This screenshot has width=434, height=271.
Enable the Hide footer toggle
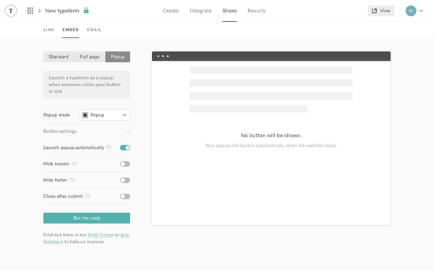point(125,180)
